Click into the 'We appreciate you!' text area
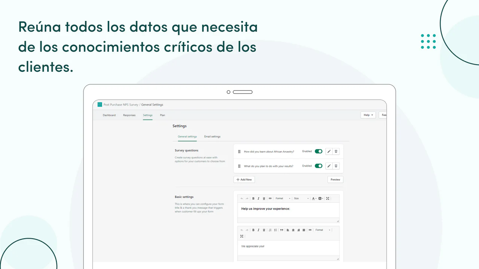The height and width of the screenshot is (269, 479). coord(289,248)
